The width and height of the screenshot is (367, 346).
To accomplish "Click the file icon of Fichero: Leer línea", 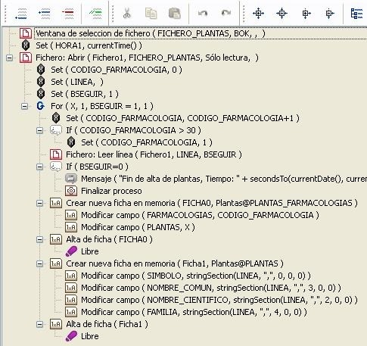I will pyautogui.click(x=56, y=154).
